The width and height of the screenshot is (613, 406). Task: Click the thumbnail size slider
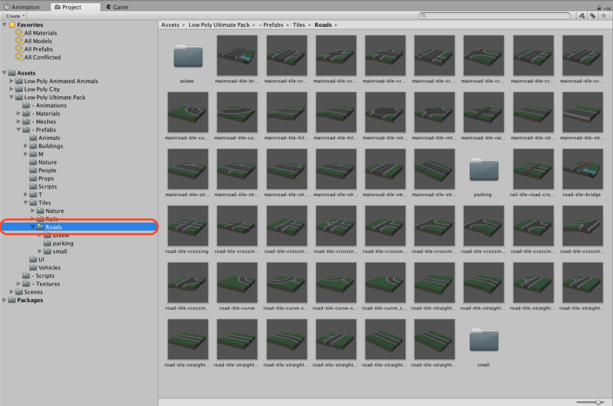tap(590, 402)
